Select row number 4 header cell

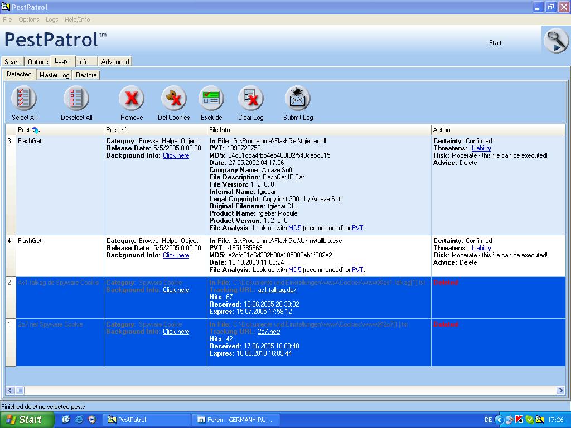pos(11,256)
